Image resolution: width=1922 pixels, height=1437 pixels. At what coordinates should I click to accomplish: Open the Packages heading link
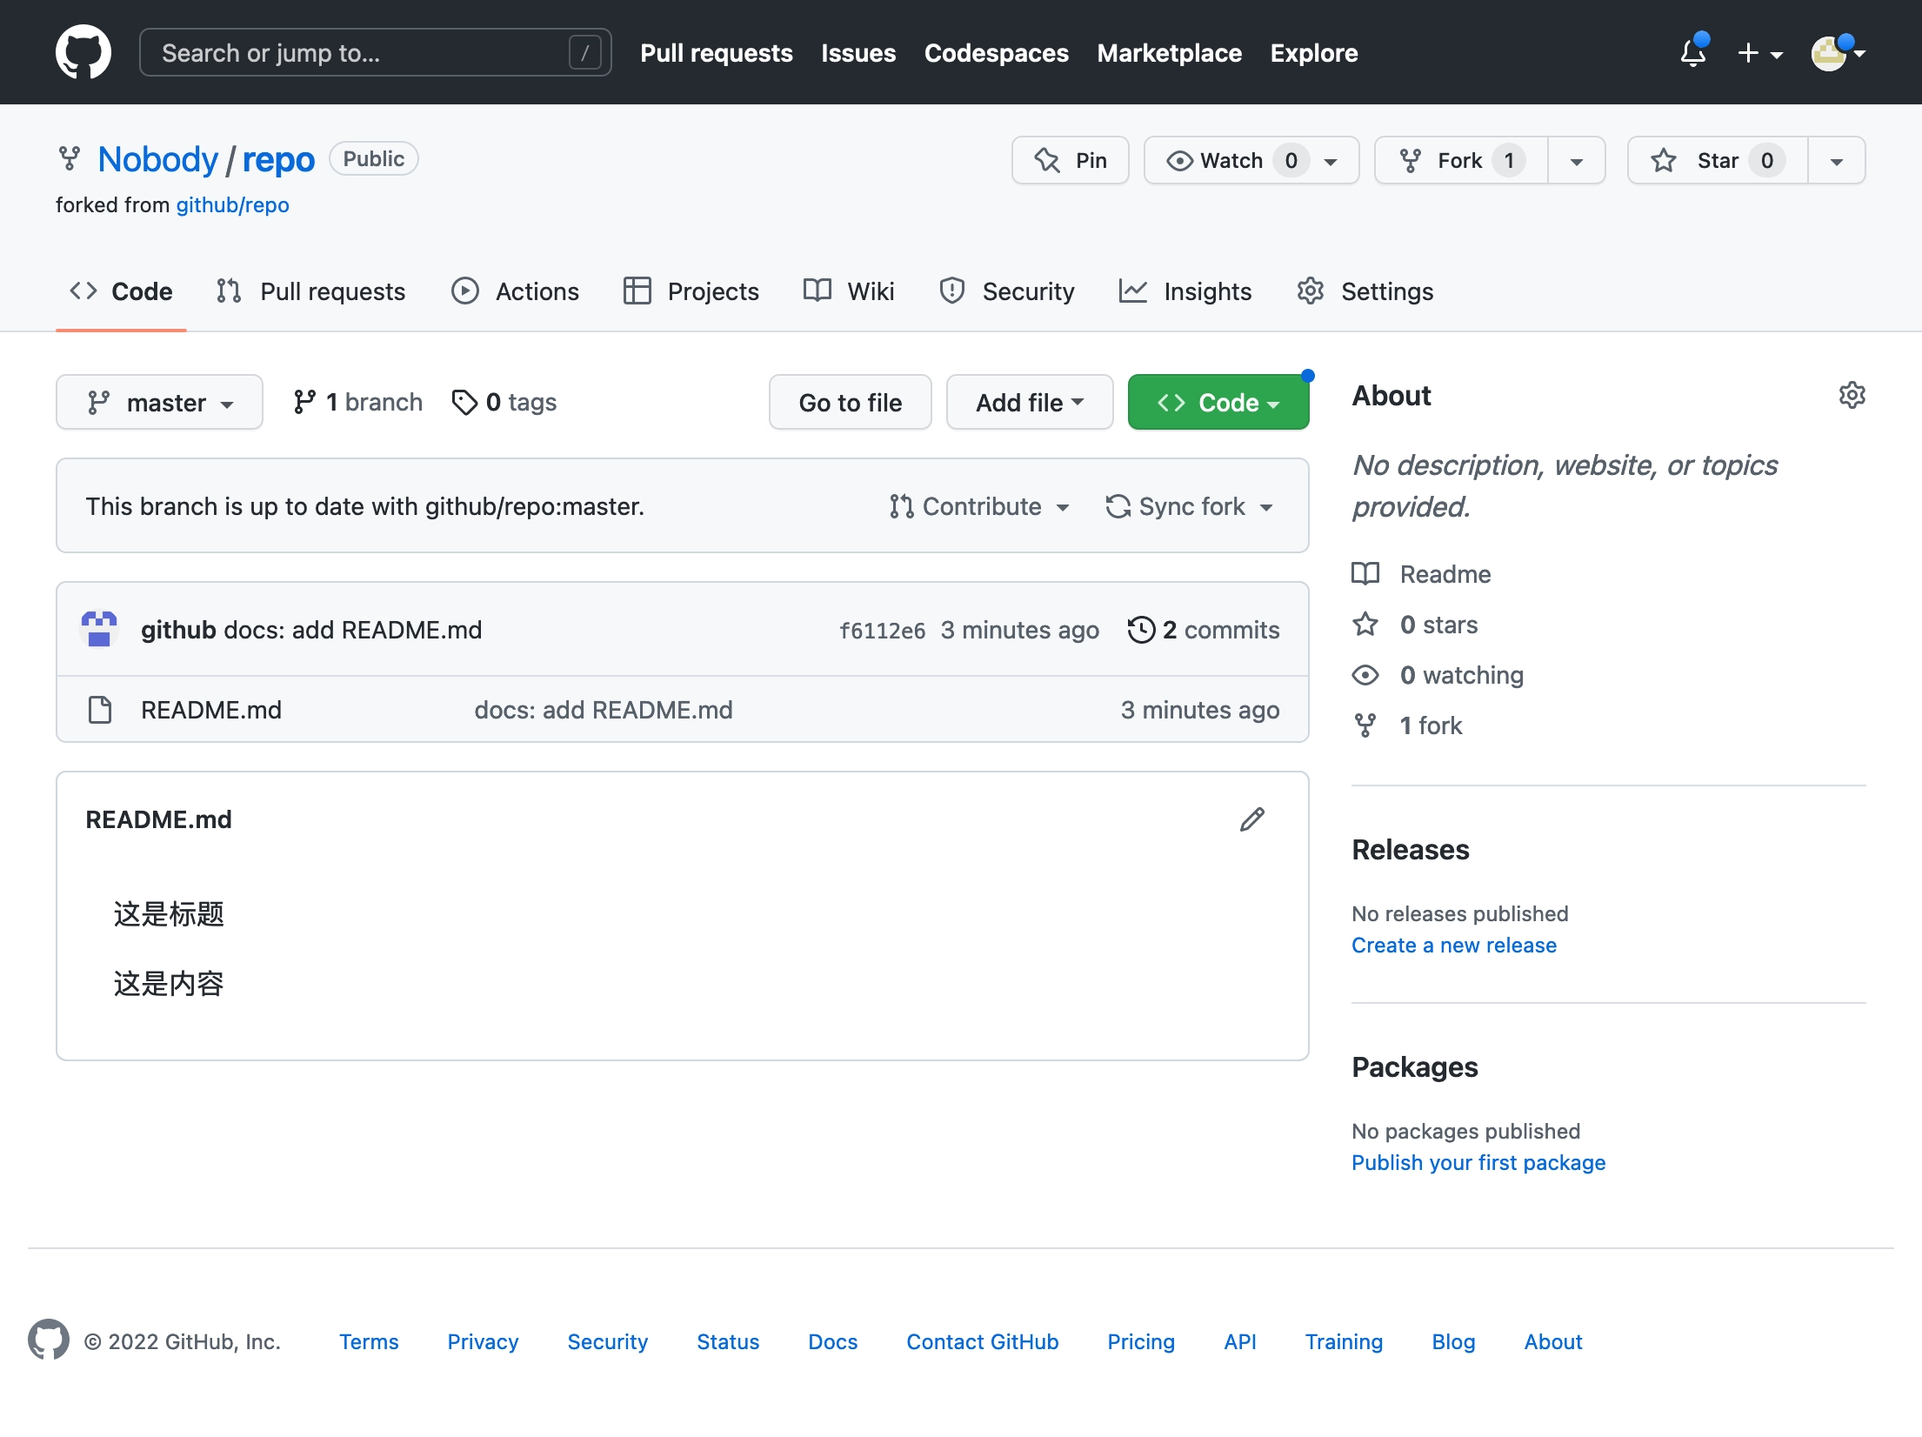1415,1067
